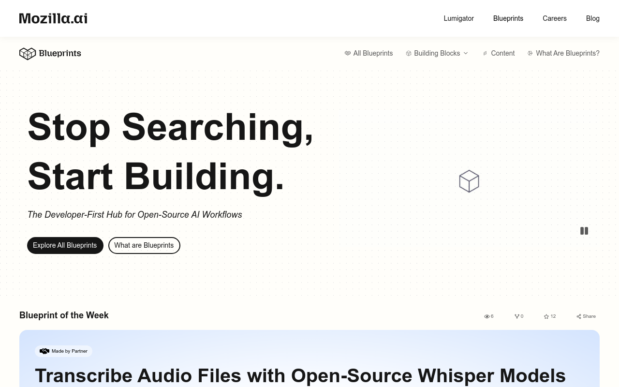Viewport: 619px width, 387px height.
Task: Visit the Careers page
Action: tap(554, 18)
